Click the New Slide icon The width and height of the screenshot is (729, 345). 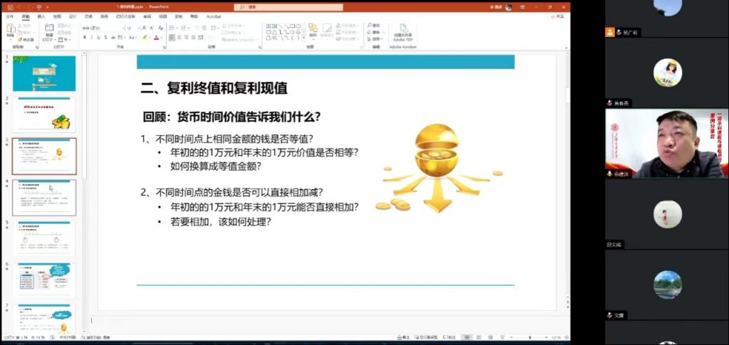49,30
